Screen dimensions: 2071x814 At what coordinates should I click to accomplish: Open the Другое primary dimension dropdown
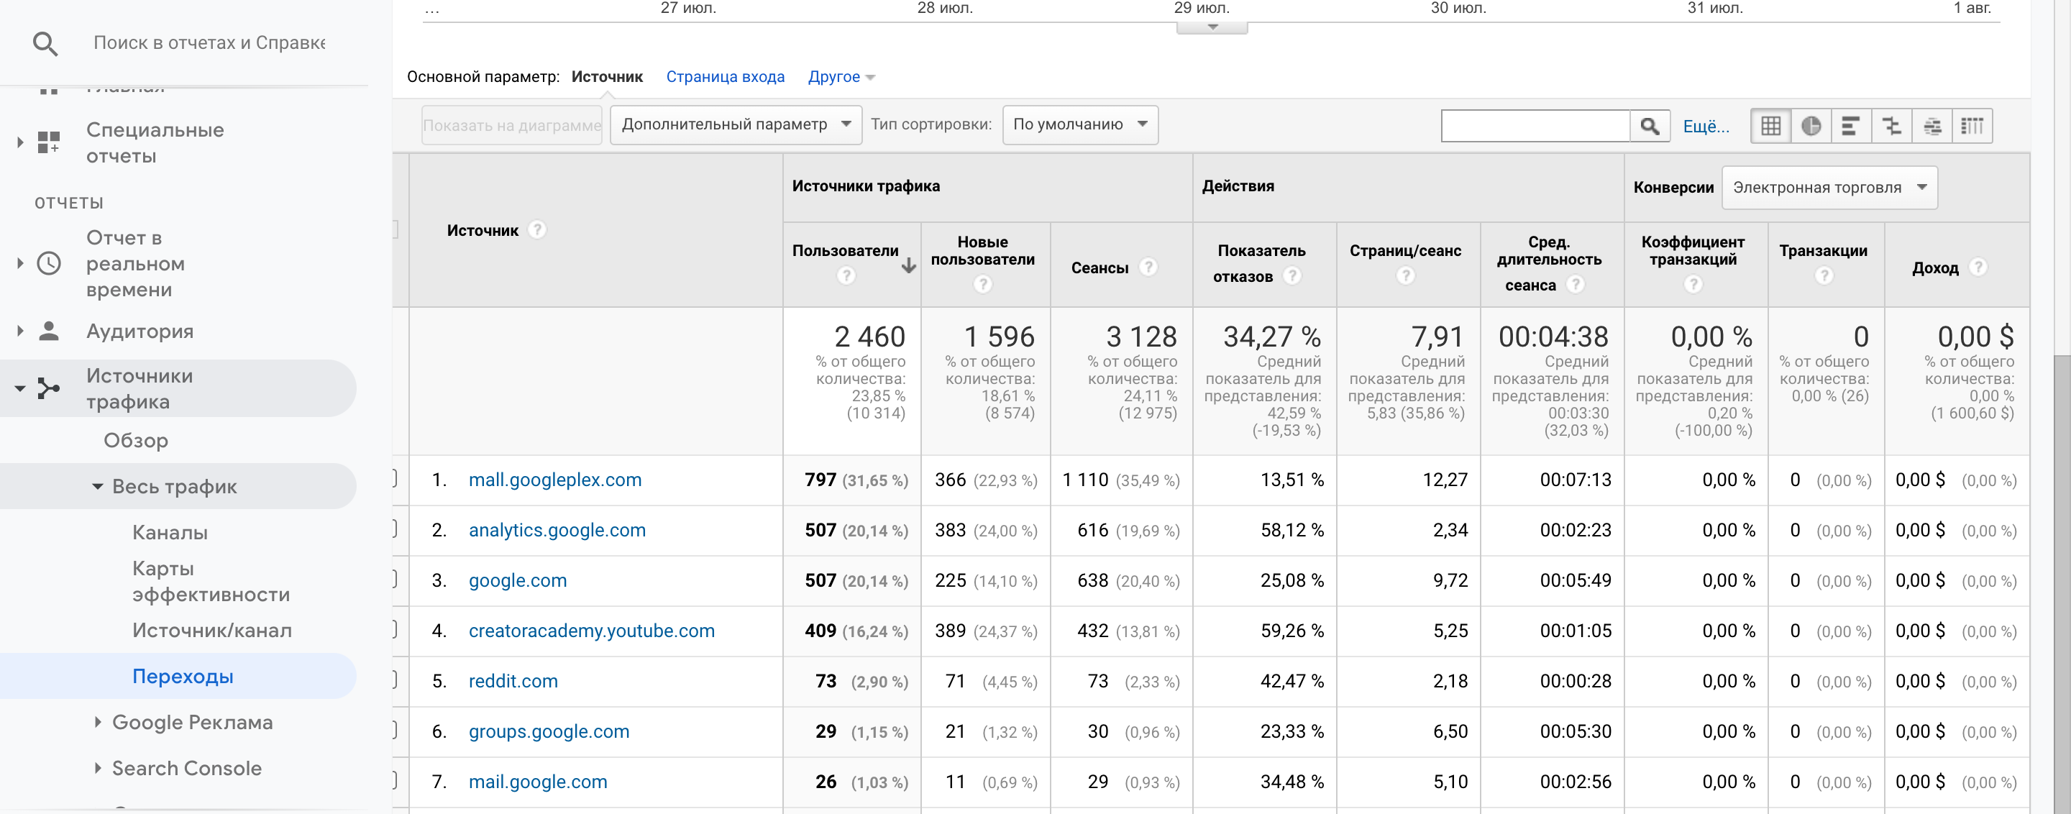841,77
